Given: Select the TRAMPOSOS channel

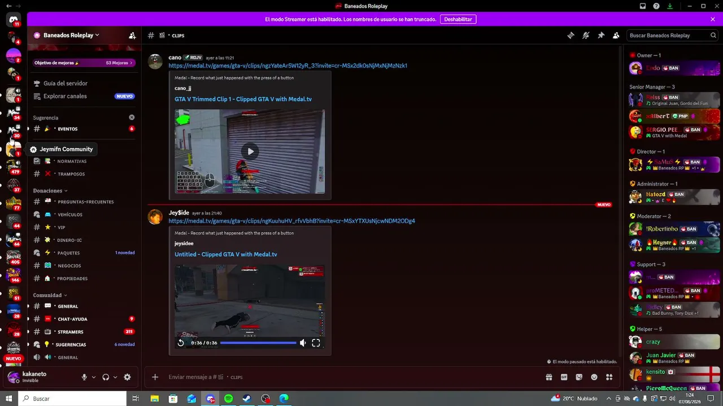Looking at the screenshot, I should (84, 174).
